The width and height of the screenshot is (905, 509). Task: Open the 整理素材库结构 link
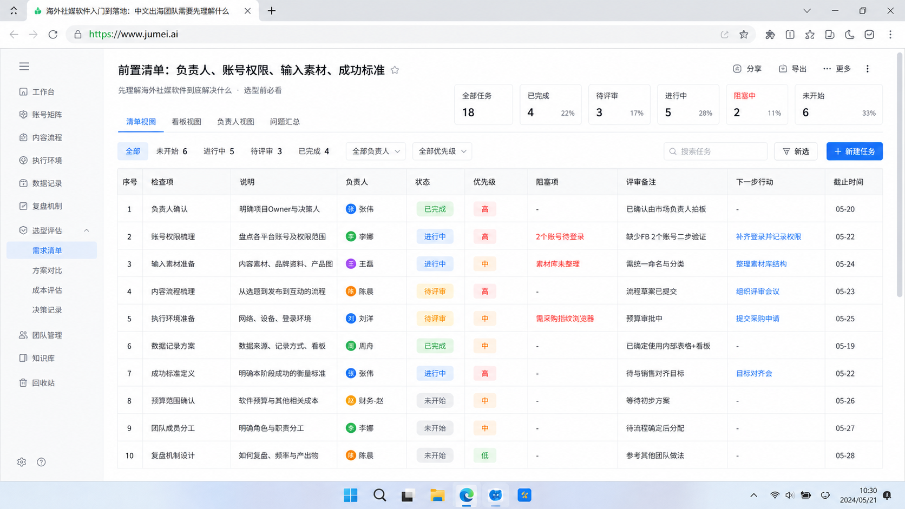click(x=761, y=264)
